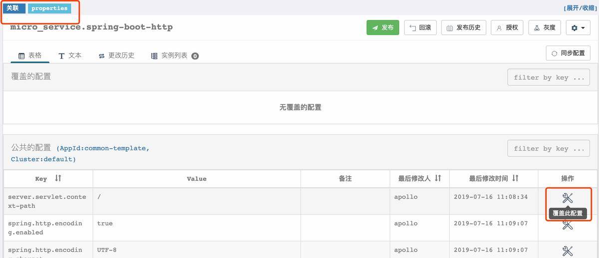Screen dimensions: 599x258
Task: Click the 备注 column header
Action: pyautogui.click(x=345, y=178)
